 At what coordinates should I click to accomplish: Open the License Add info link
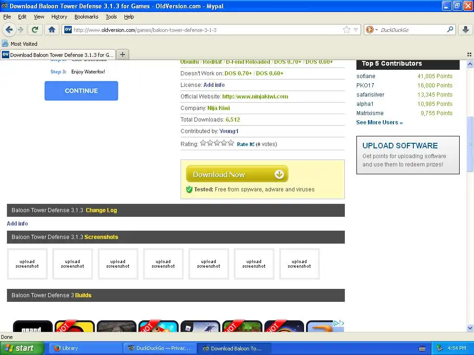pos(214,85)
